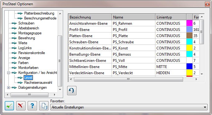Screen dimensions: 212x115
Task: Reset the table with the undo arrow button
Action: 72,91
